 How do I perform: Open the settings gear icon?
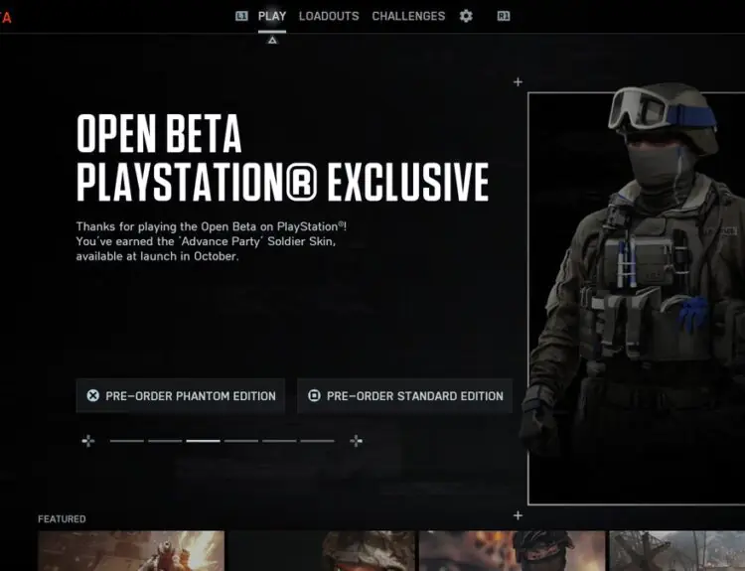pos(466,16)
